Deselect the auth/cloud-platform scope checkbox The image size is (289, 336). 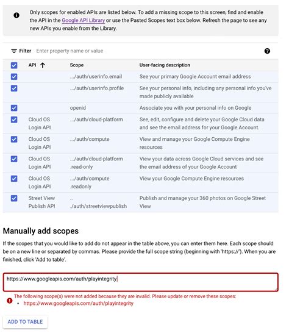(x=14, y=120)
